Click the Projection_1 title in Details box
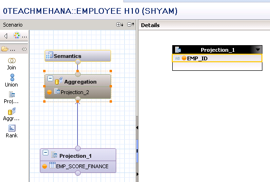Screen dimensions: 270x182 pos(218,50)
